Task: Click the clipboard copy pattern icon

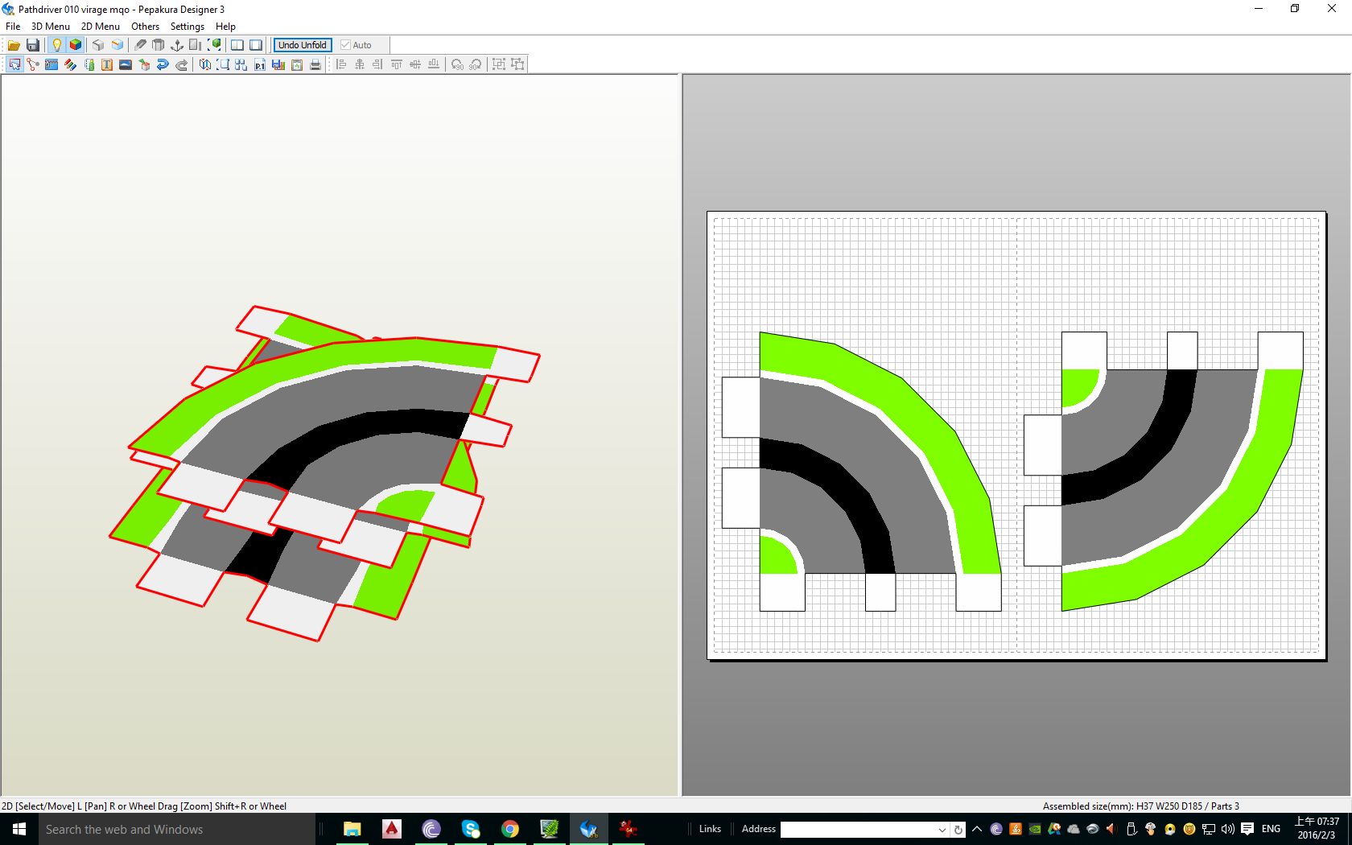Action: tap(297, 64)
